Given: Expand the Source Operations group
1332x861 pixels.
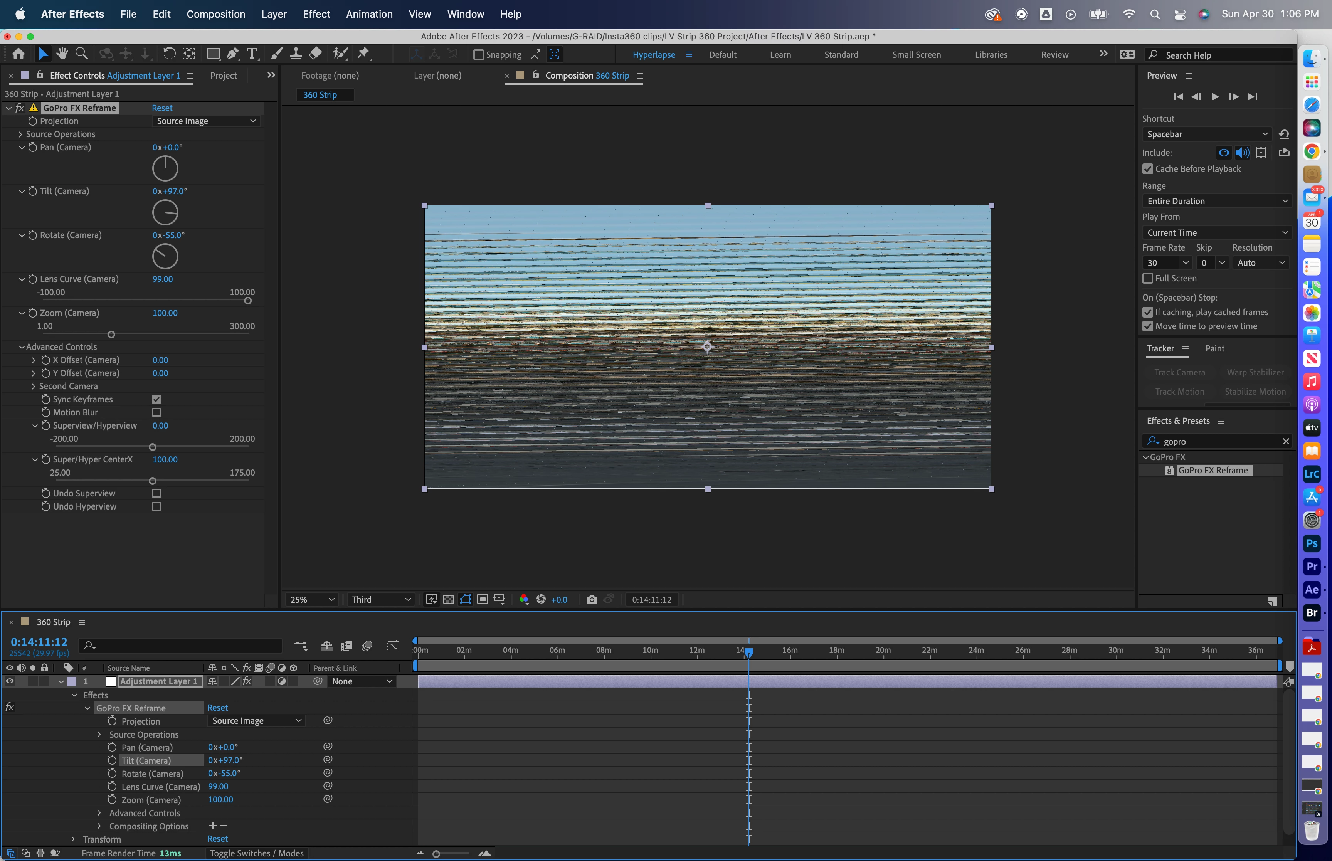Looking at the screenshot, I should click(x=21, y=134).
